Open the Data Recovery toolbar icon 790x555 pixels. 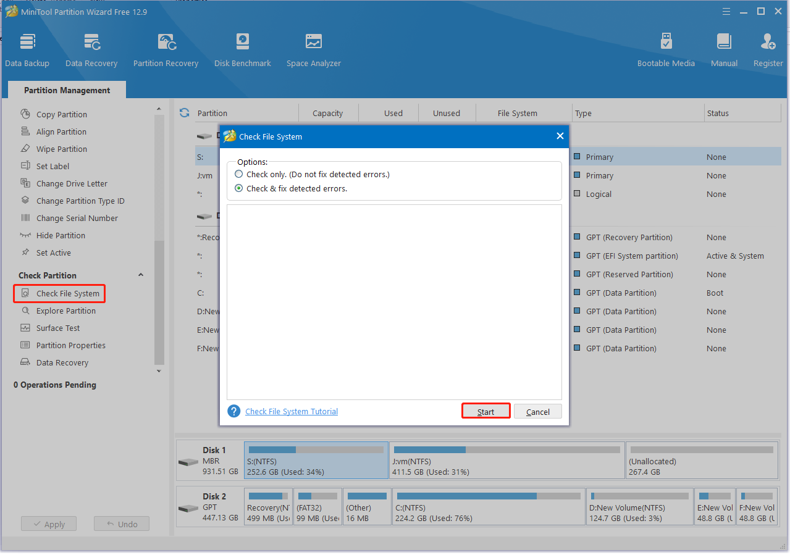pyautogui.click(x=91, y=50)
